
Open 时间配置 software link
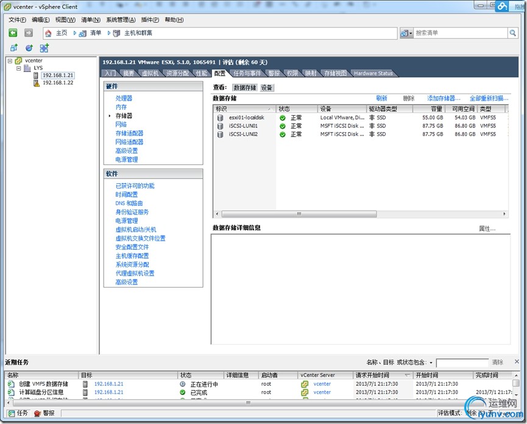click(126, 194)
